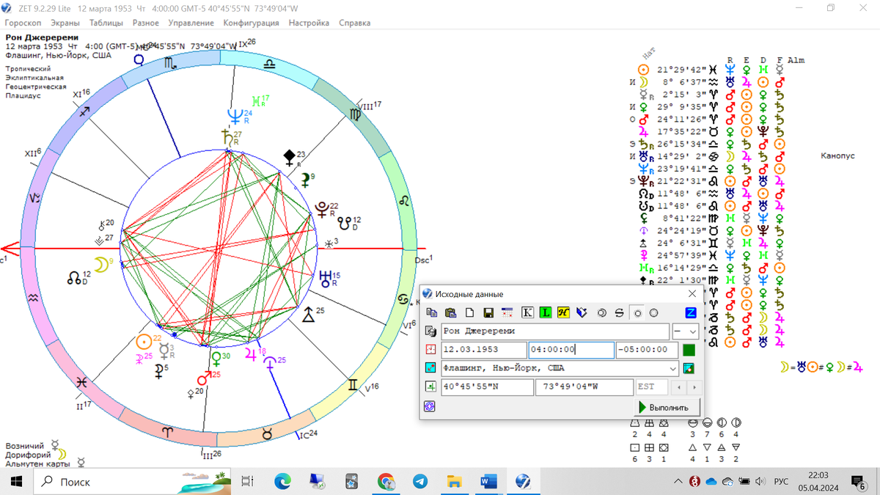Open the gender dropdown showing a dash
Image resolution: width=880 pixels, height=495 pixels.
686,331
